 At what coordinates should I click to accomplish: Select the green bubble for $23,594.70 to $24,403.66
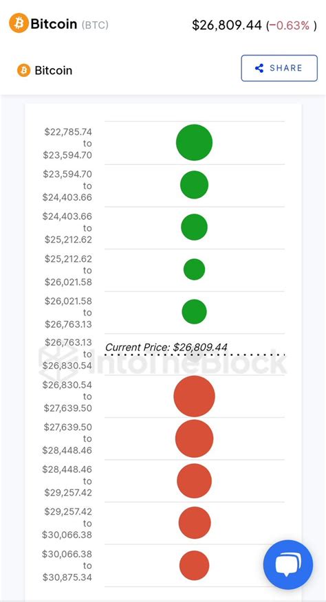(194, 185)
